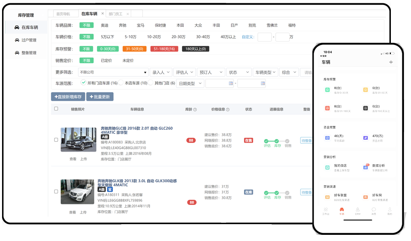
Task: Tap the red 库存51-180天 bell icon on phone
Action: click(328, 108)
